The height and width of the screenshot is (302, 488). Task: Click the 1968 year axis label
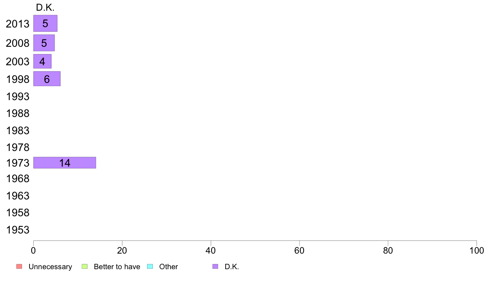[x=18, y=179]
